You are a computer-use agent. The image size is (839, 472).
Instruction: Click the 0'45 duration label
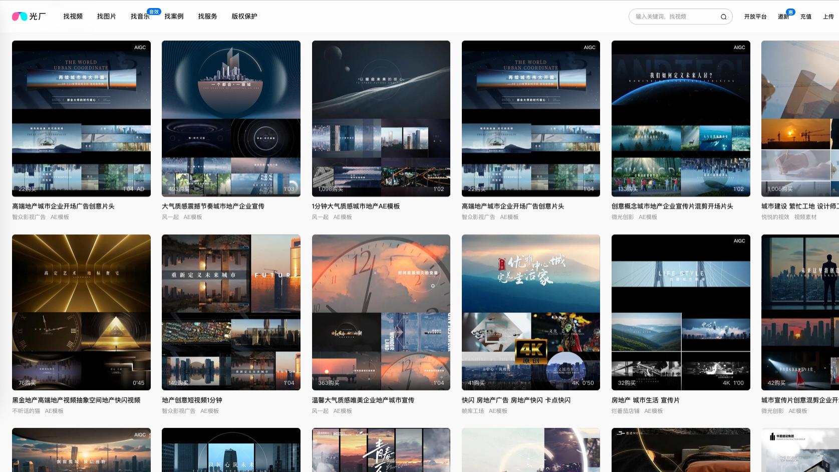coord(138,383)
